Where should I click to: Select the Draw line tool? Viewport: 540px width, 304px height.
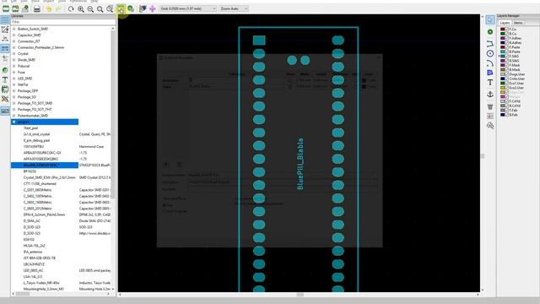pyautogui.click(x=490, y=43)
